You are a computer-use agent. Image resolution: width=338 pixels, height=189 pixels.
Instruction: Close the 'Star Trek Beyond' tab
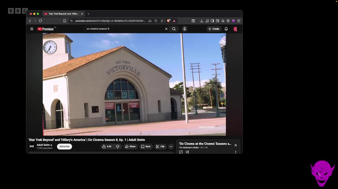[82, 14]
